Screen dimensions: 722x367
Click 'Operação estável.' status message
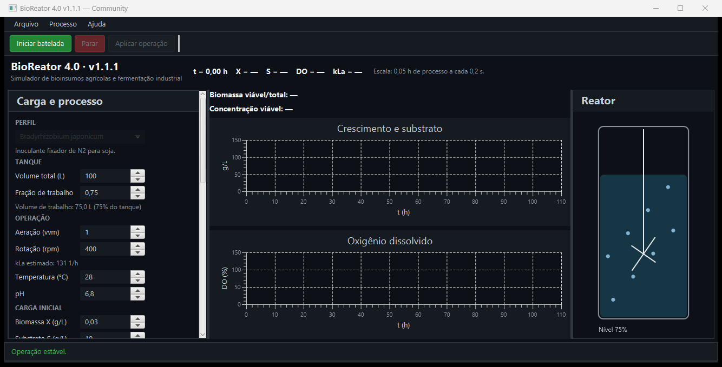(x=38, y=352)
